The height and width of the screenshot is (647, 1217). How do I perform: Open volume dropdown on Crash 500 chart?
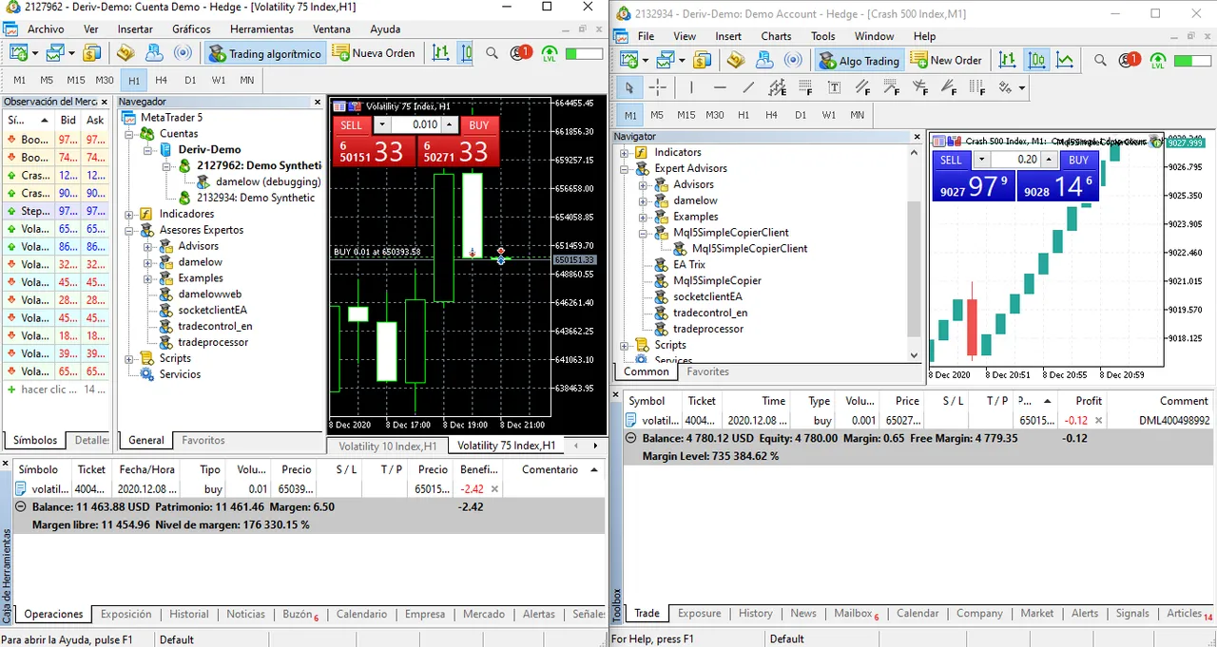pos(982,160)
